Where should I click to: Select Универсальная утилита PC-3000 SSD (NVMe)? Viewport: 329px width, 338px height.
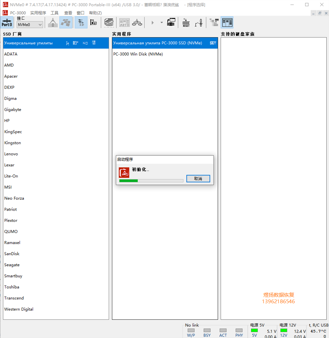165,43
